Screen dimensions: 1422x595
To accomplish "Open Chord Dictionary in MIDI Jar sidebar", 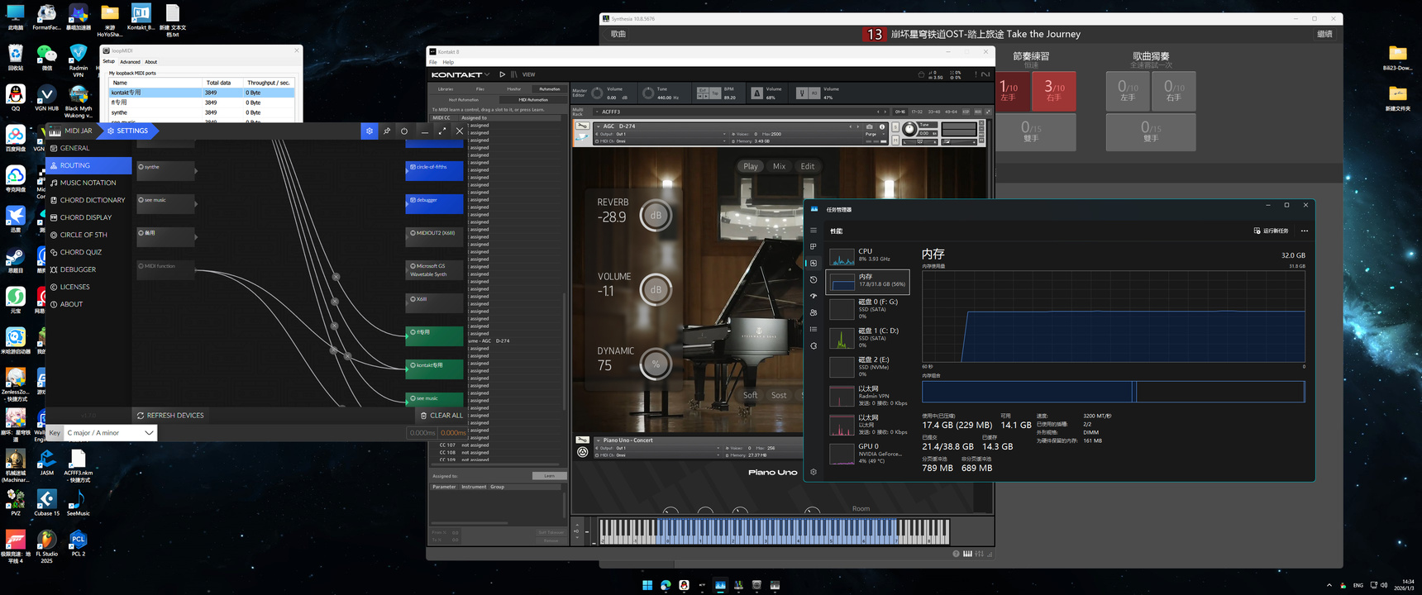I will tap(92, 200).
